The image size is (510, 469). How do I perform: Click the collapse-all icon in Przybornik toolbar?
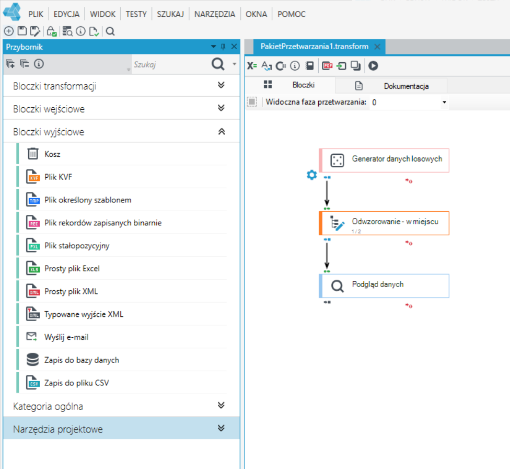[25, 64]
